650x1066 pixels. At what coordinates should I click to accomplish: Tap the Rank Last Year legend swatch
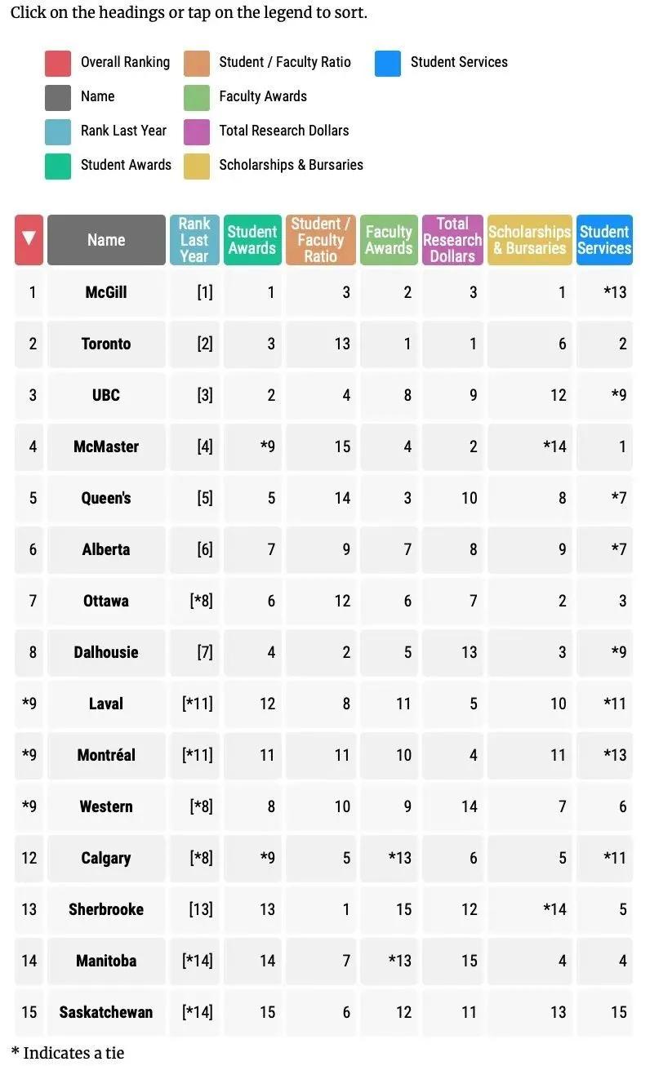click(x=58, y=131)
